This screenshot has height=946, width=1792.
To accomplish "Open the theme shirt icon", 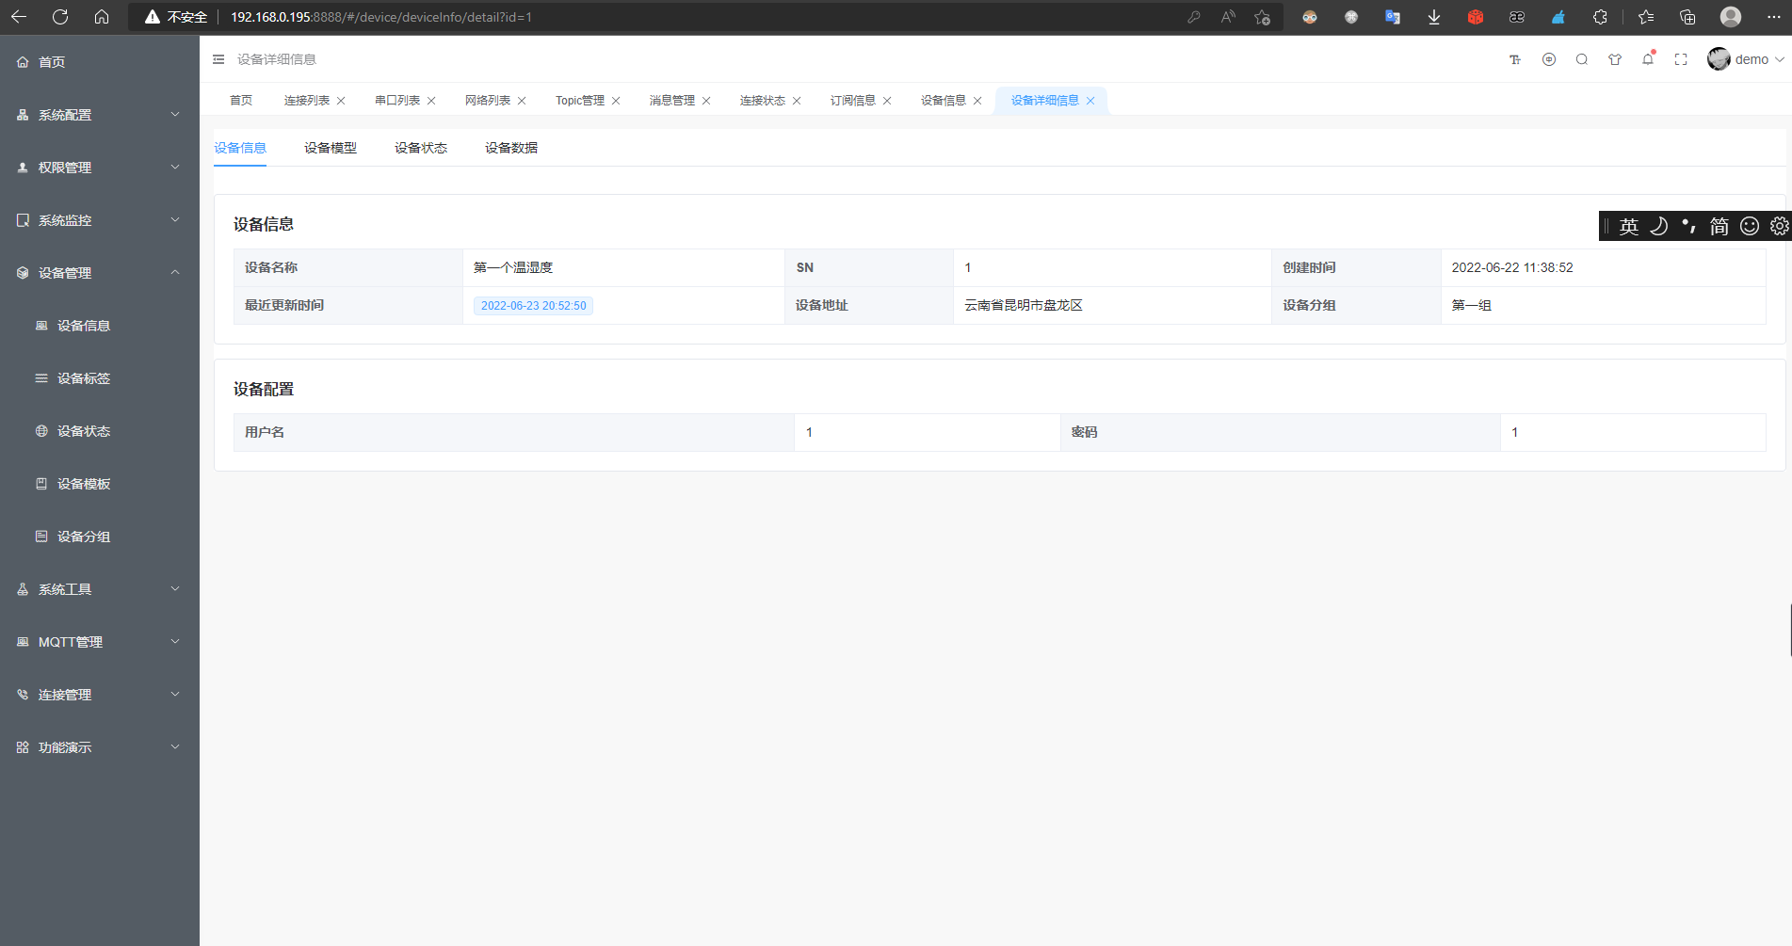I will tap(1615, 59).
